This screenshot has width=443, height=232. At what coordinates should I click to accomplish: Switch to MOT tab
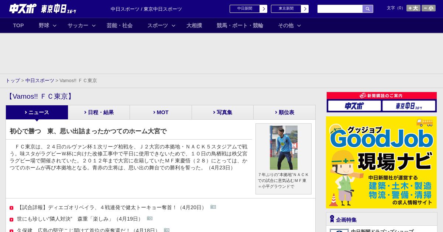tap(161, 112)
